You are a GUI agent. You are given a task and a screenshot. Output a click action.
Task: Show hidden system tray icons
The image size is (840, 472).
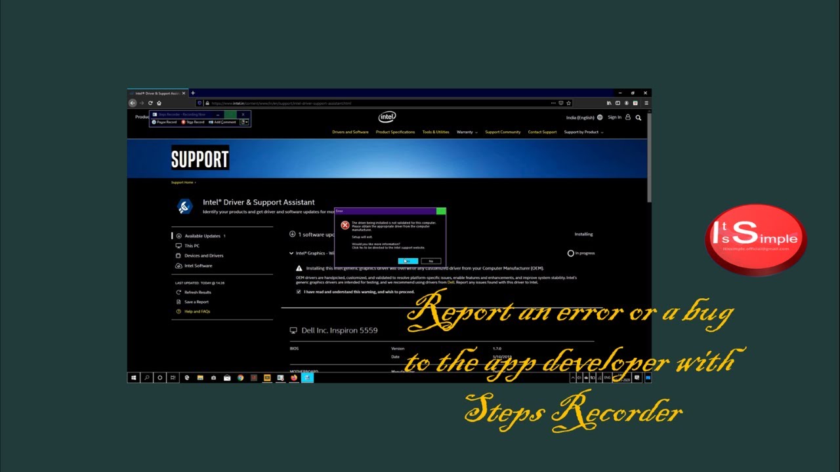tap(572, 378)
